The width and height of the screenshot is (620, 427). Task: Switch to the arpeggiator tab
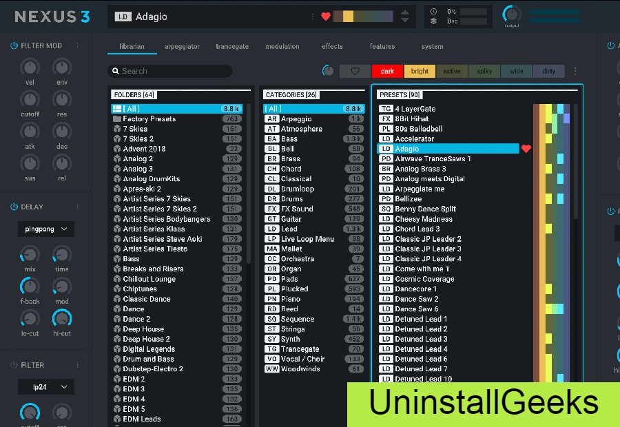(x=182, y=46)
